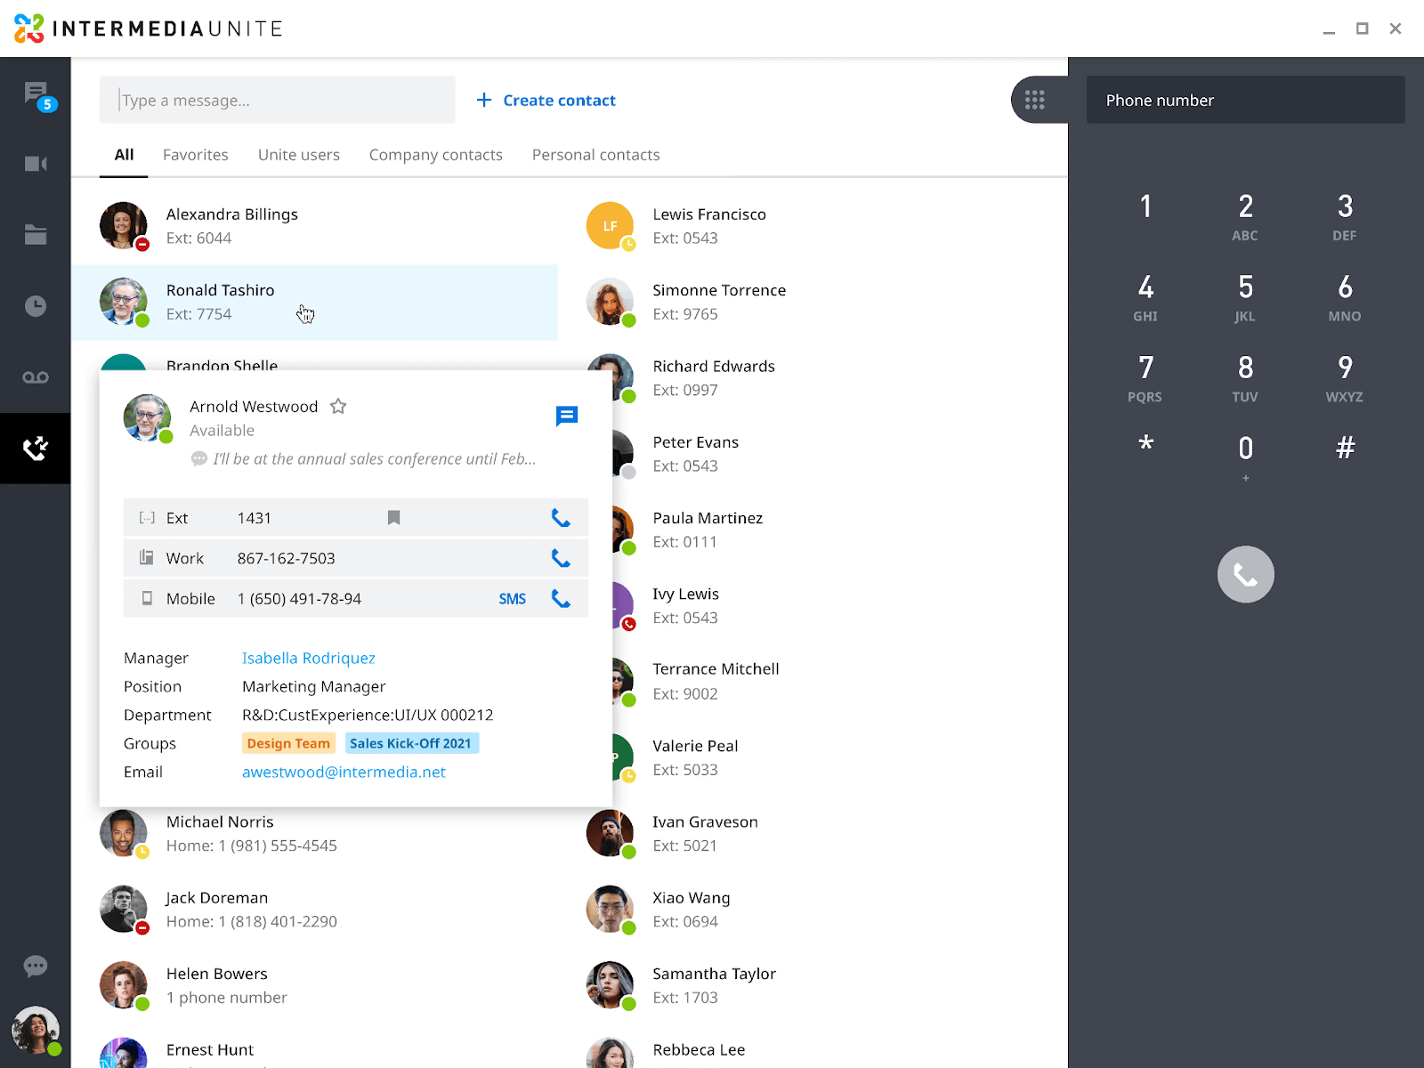Image resolution: width=1424 pixels, height=1068 pixels.
Task: Select the Calls icon in the sidebar
Action: click(36, 449)
